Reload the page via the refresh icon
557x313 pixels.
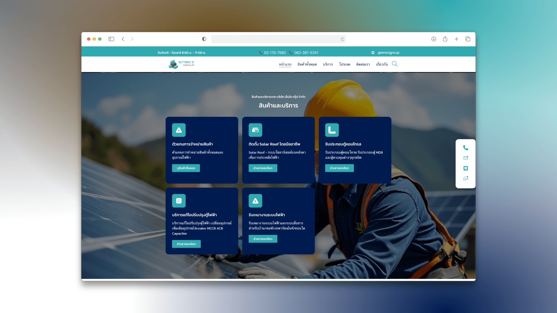point(342,39)
